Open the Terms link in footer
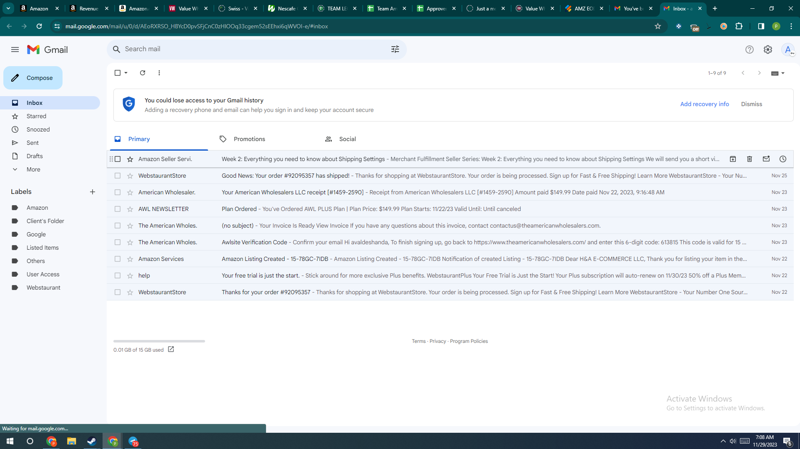800x449 pixels. (x=419, y=341)
